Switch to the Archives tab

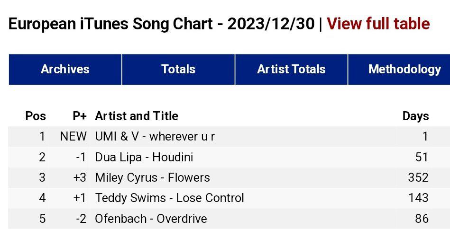coord(65,69)
